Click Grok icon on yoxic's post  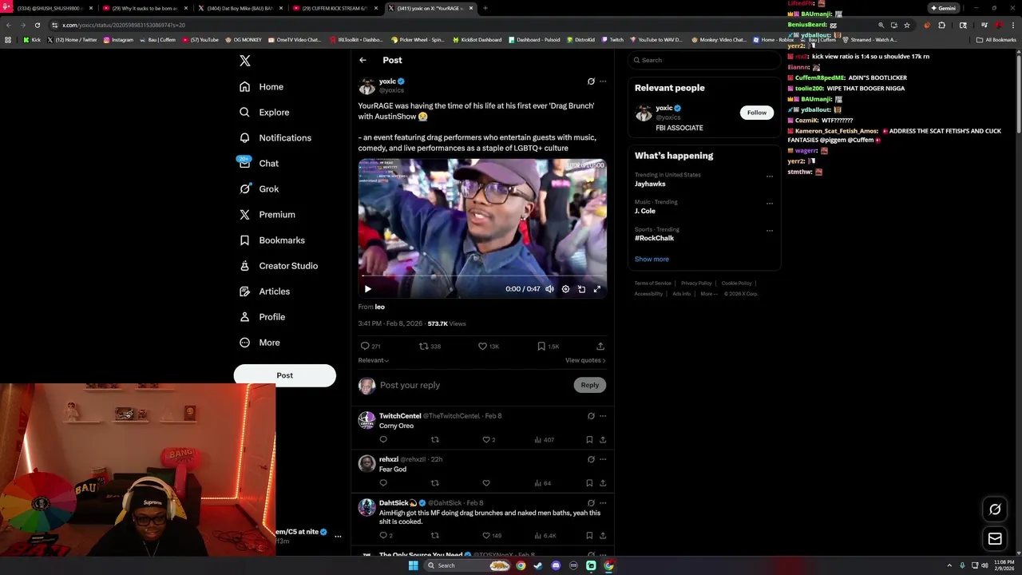click(x=591, y=81)
